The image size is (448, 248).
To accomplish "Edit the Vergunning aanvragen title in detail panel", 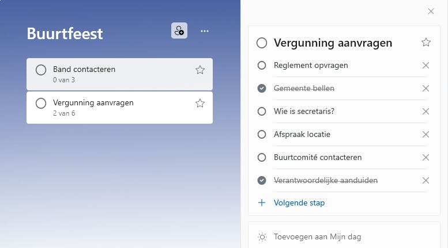I will (x=333, y=43).
